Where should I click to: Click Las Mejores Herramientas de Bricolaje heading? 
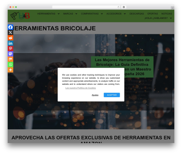[122, 67]
